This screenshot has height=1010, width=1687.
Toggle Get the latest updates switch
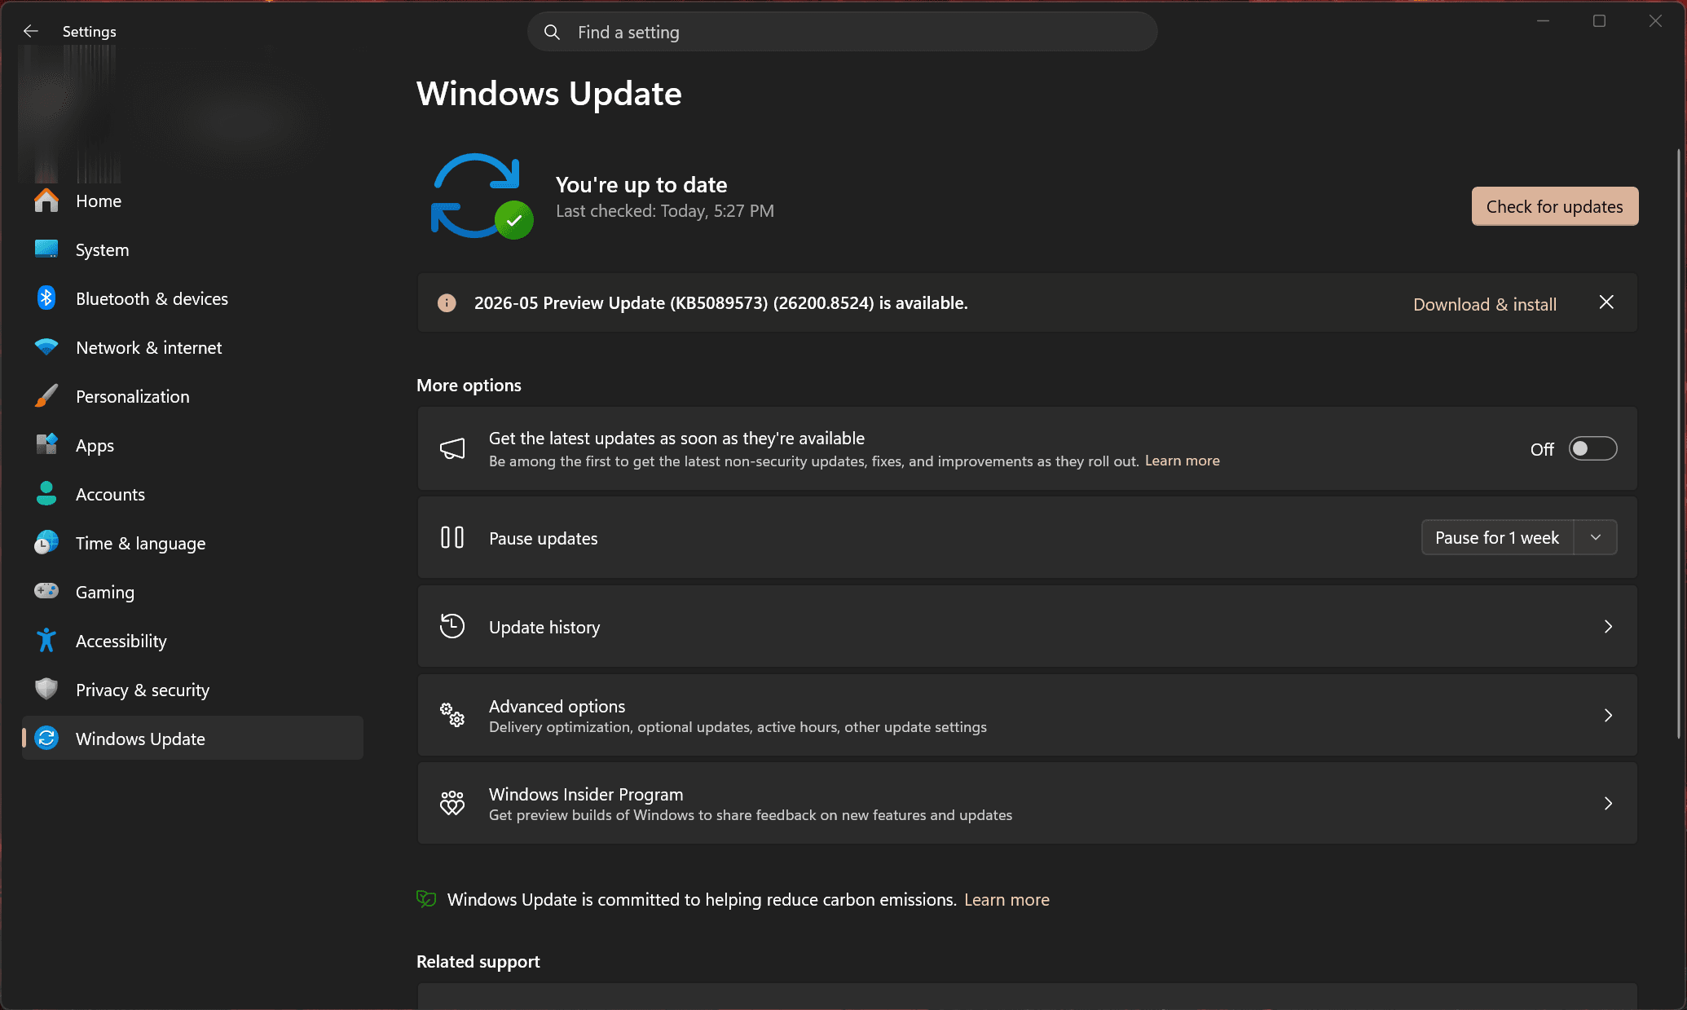pos(1593,449)
